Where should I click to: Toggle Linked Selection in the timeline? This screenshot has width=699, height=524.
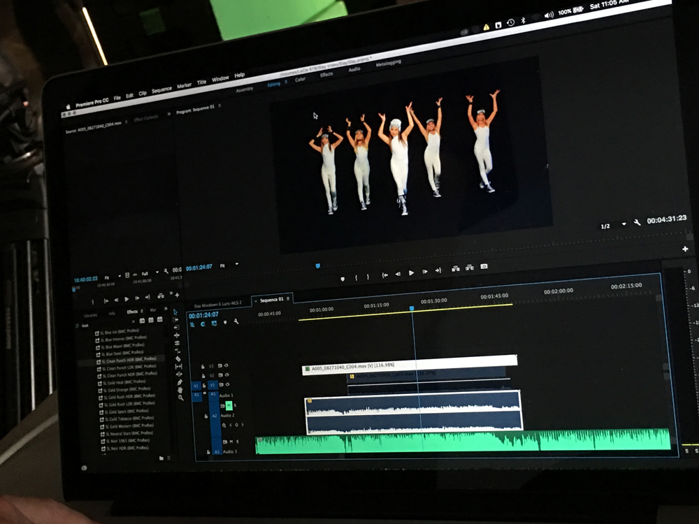214,323
